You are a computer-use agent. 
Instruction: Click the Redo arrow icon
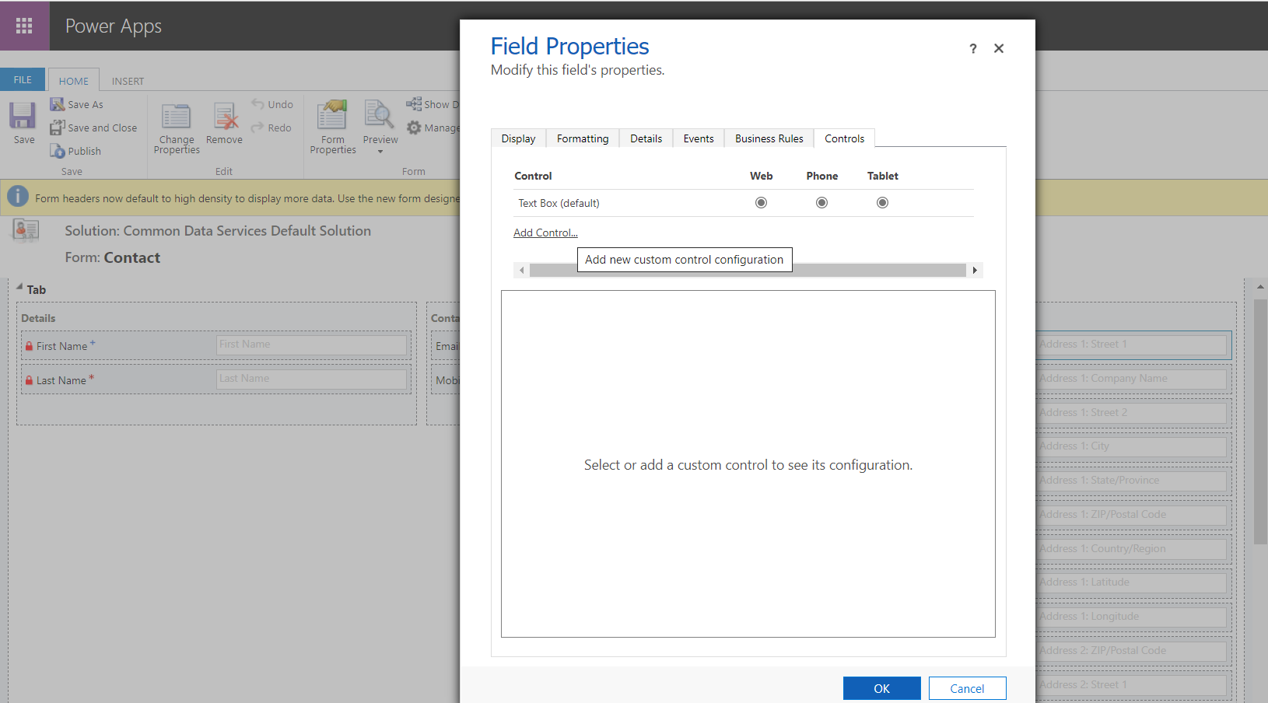click(258, 127)
